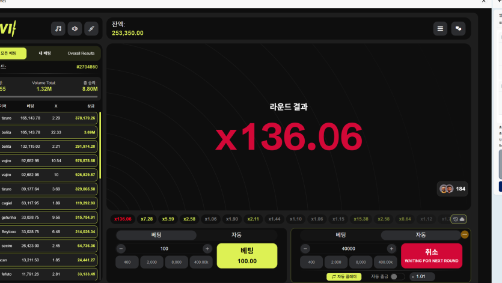Click the 1.01 auto cashout multiplier field
The image size is (502, 283).
click(422, 276)
